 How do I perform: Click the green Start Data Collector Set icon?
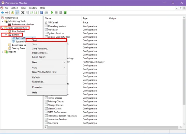52,12
